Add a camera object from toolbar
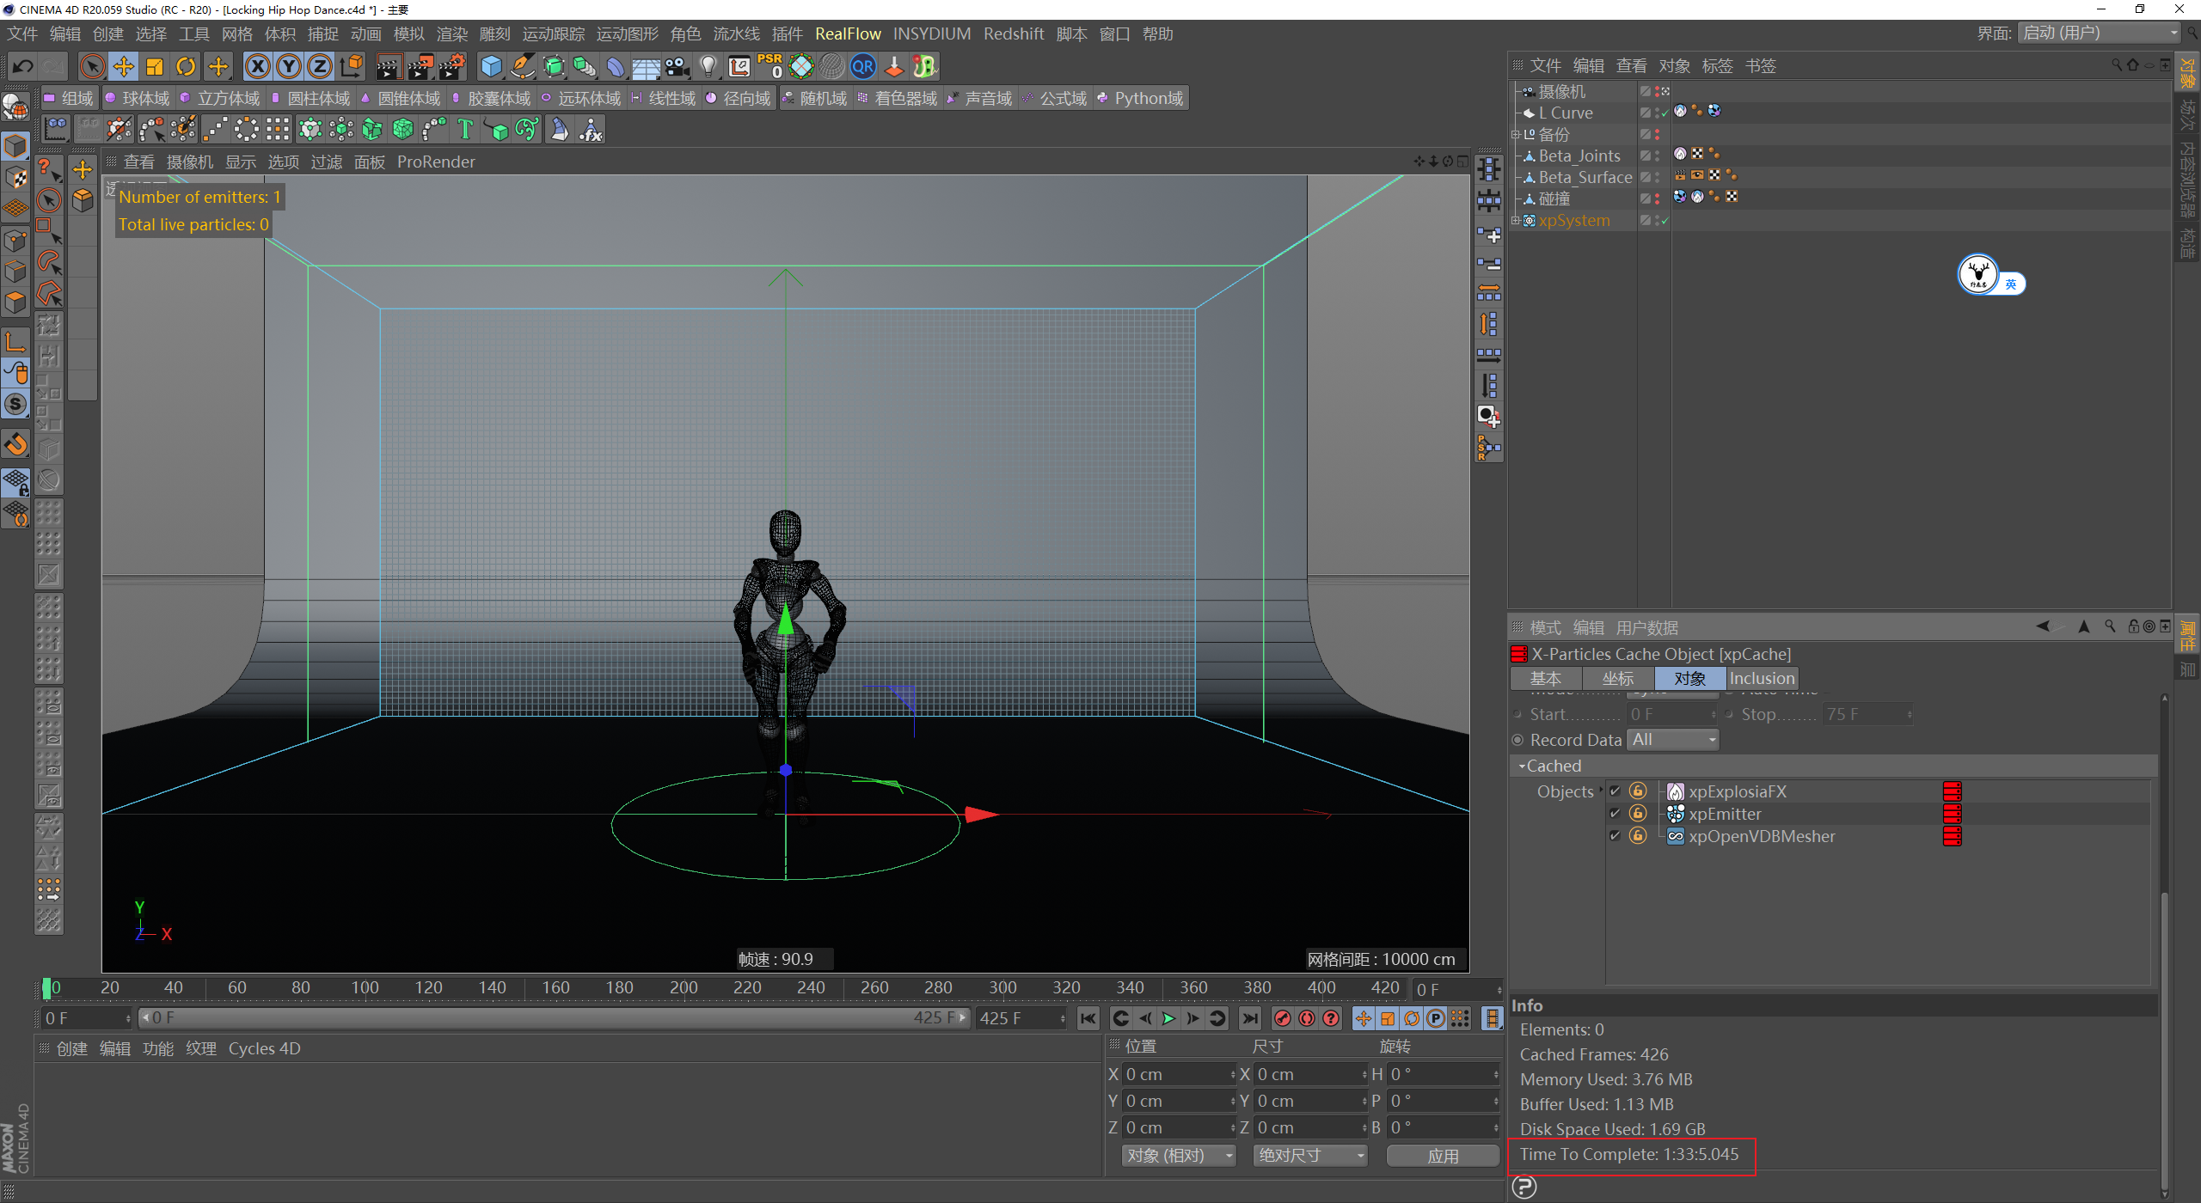The image size is (2201, 1203). pyautogui.click(x=677, y=66)
